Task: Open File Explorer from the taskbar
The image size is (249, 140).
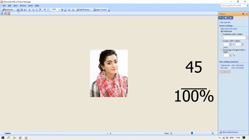Action: tap(14, 138)
